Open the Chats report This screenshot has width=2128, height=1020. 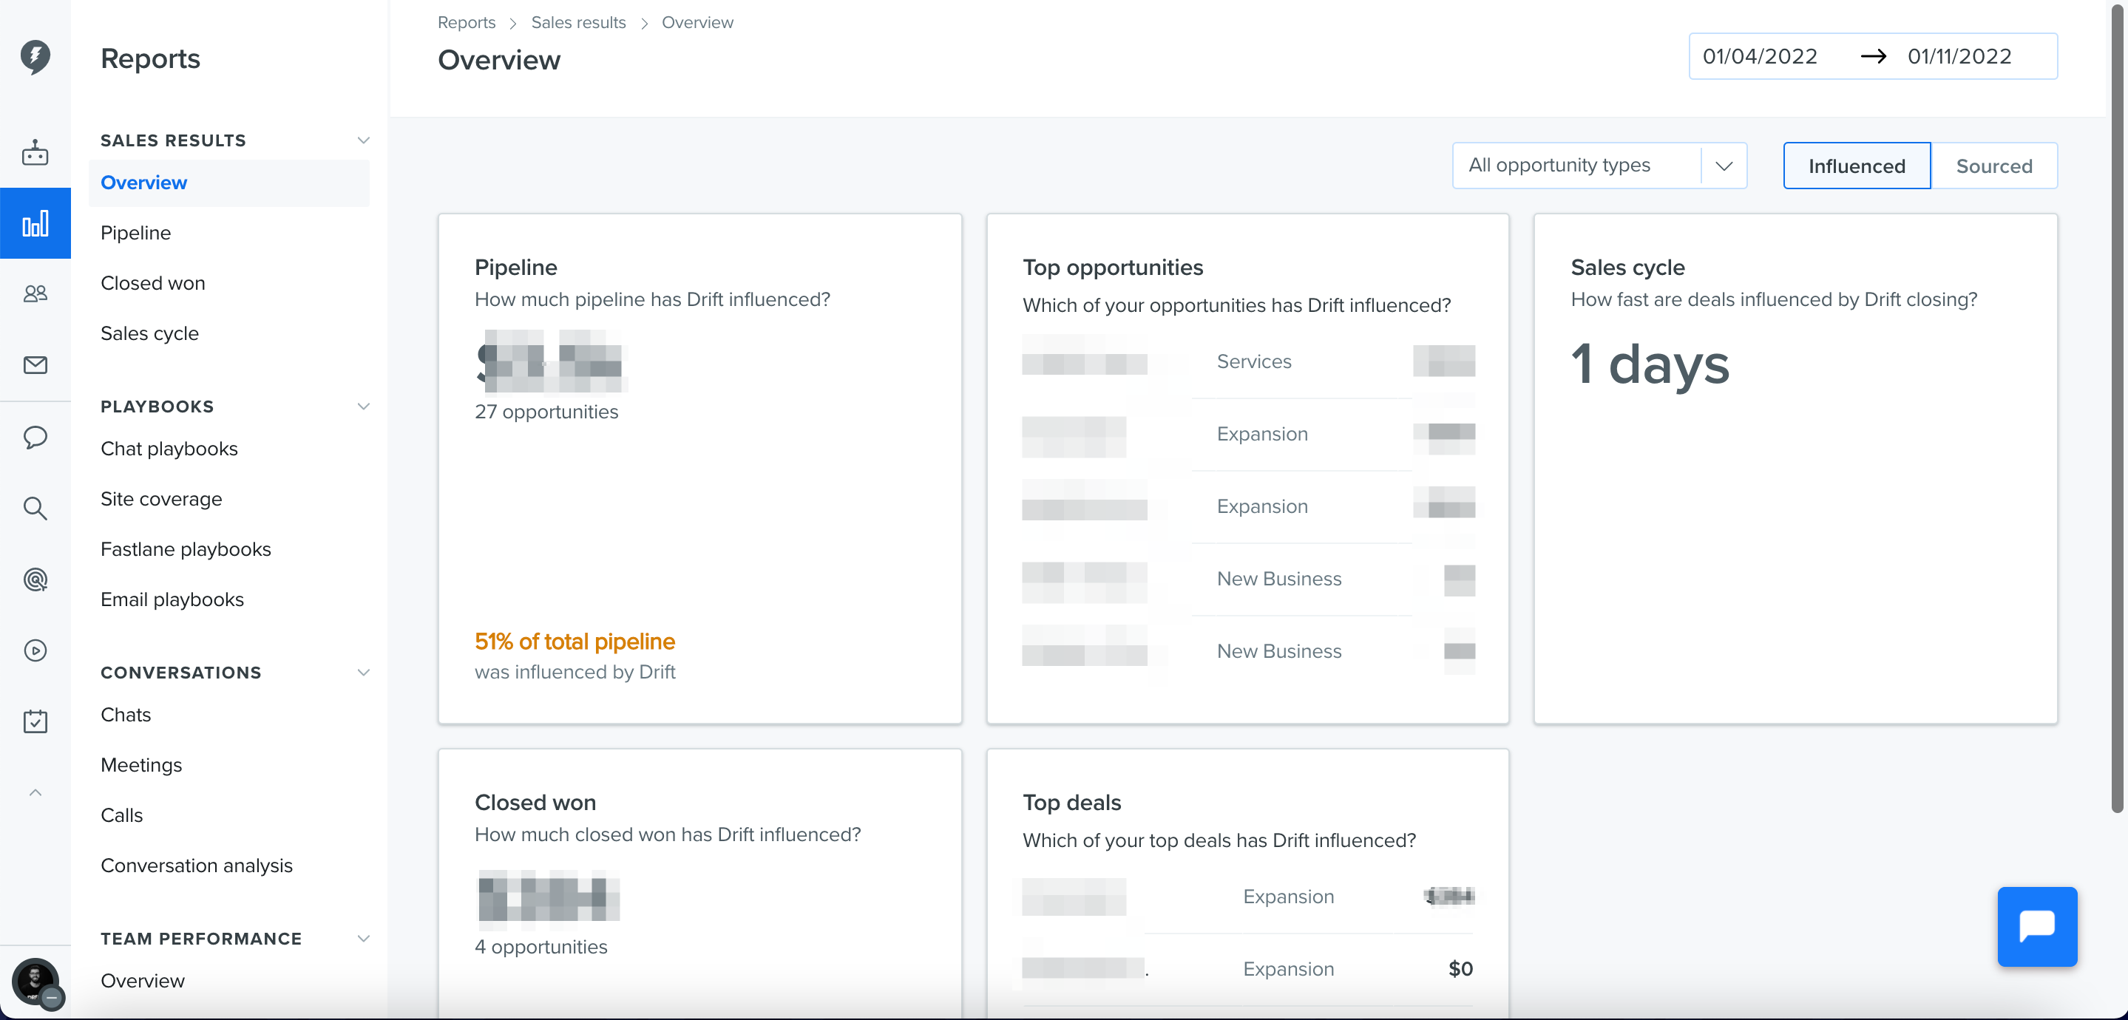pos(126,715)
